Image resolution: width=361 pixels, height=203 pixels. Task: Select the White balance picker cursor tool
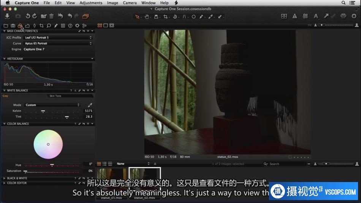click(x=211, y=17)
